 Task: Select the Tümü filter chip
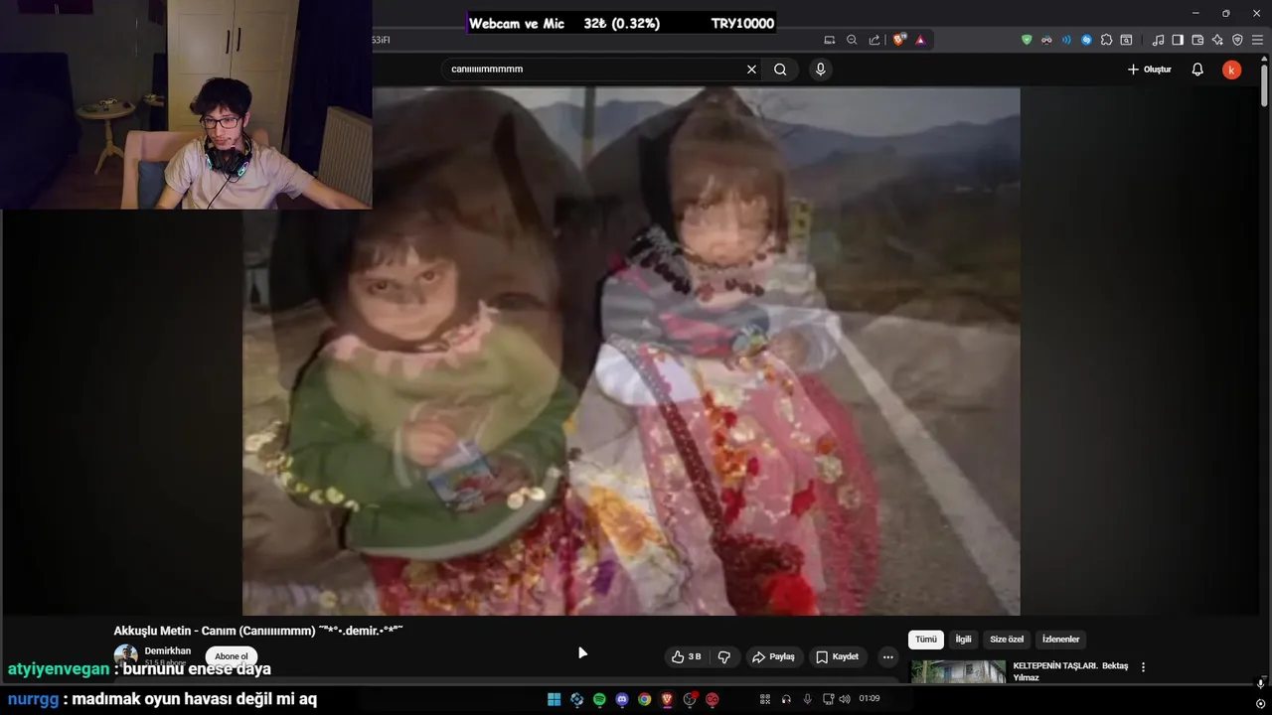click(x=925, y=640)
